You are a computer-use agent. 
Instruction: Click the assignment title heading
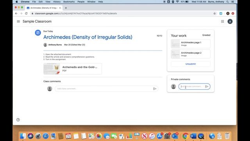[x=87, y=37]
